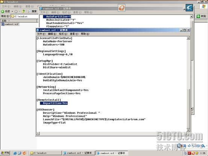Click the AutoUsers=100 line
208x156 pixels.
(54, 45)
